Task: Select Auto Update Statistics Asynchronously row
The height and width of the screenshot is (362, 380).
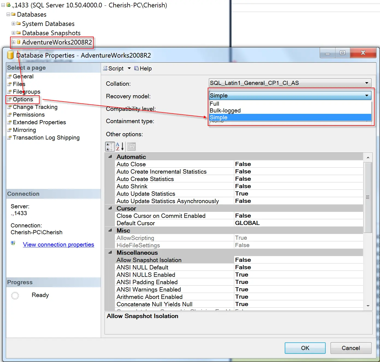Action: (239, 201)
